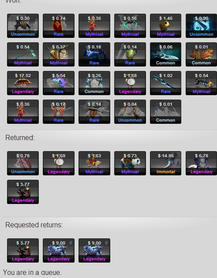Select the $0.06 Common item
Screen dimensions: 217x278
point(165,55)
